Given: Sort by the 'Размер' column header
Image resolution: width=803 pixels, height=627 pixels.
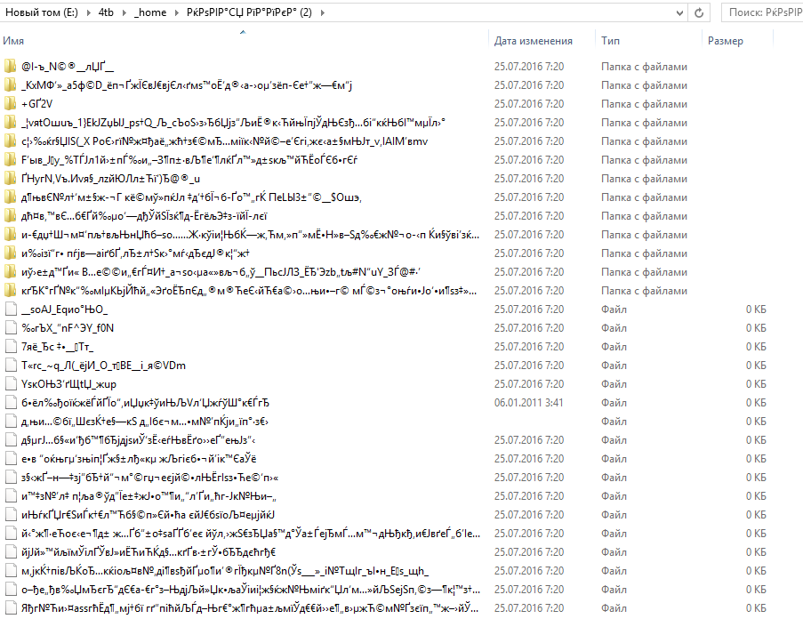Looking at the screenshot, I should coord(725,41).
